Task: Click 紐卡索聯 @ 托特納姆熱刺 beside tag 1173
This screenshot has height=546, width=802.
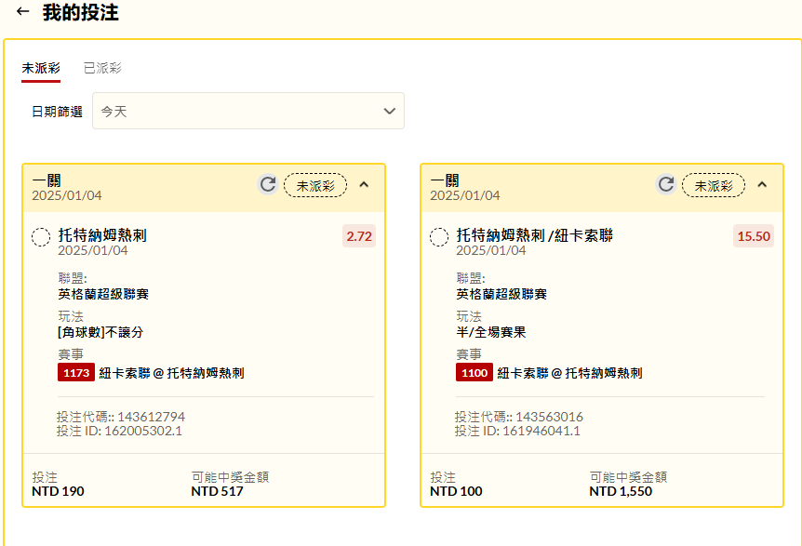Action: [x=171, y=373]
